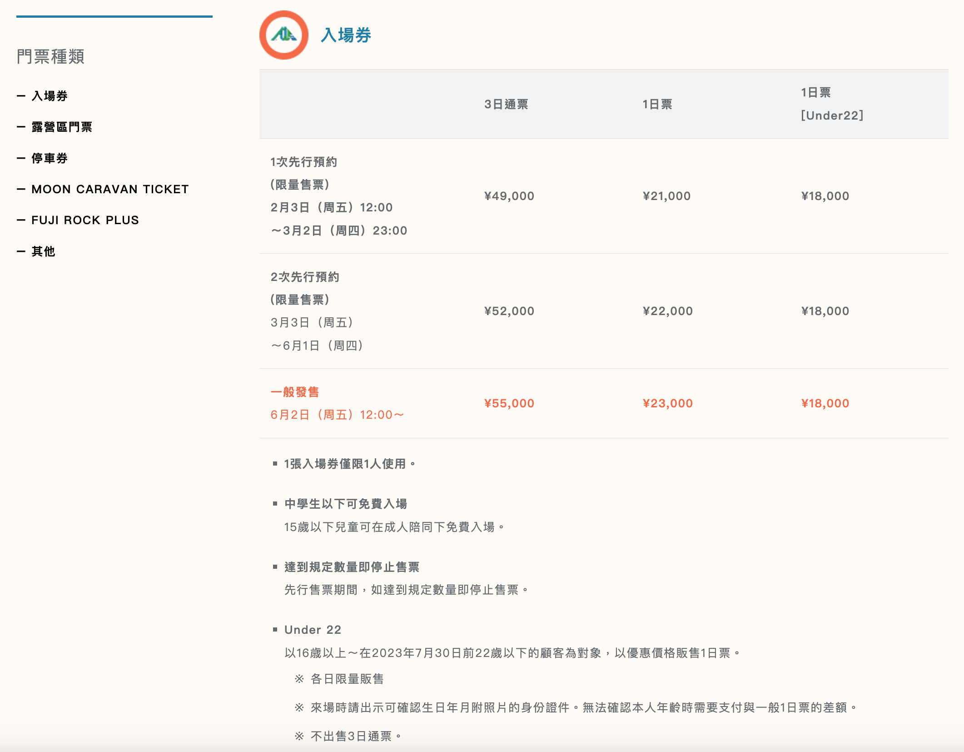Click the 1日票 column header
Image resolution: width=964 pixels, height=752 pixels.
tap(657, 104)
